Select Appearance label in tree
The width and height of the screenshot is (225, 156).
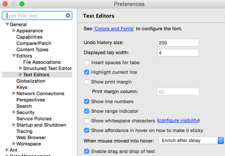pyautogui.click(x=30, y=31)
